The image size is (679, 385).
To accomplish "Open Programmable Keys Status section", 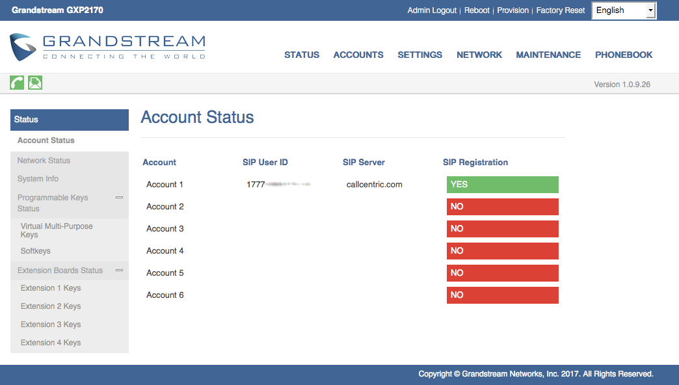I will pos(53,203).
